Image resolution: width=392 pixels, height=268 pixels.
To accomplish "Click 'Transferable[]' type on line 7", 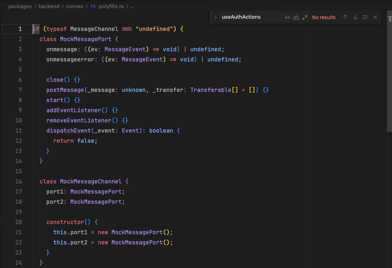I will (214, 90).
